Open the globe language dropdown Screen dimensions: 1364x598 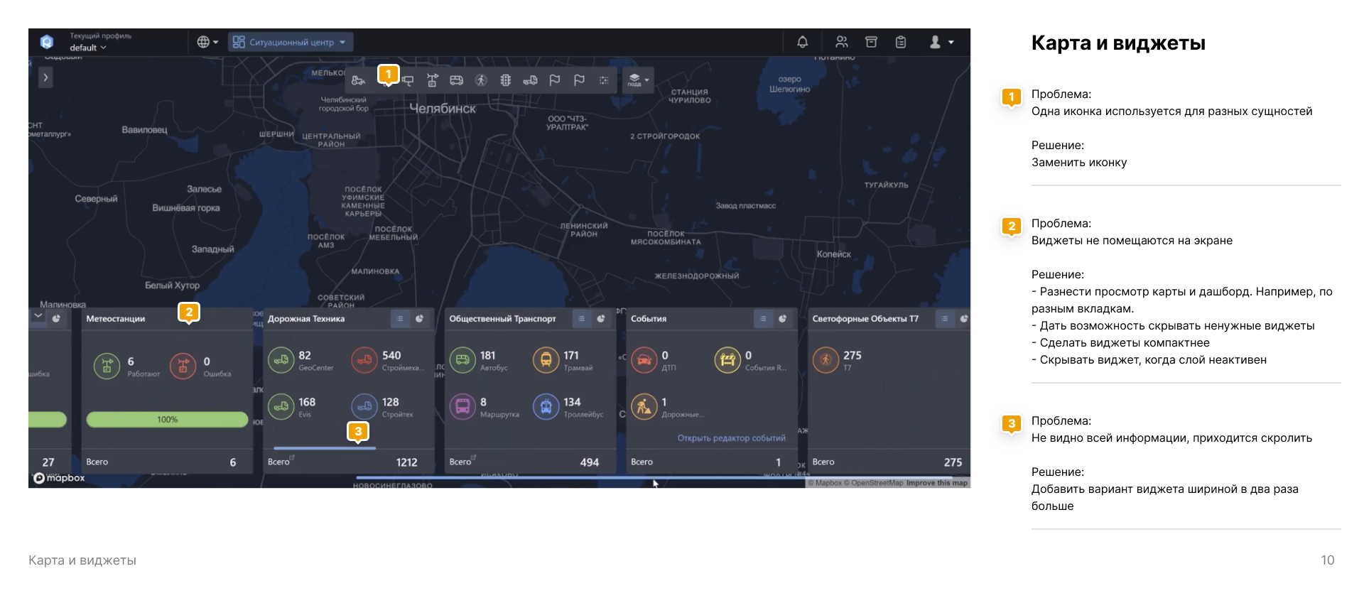point(207,42)
